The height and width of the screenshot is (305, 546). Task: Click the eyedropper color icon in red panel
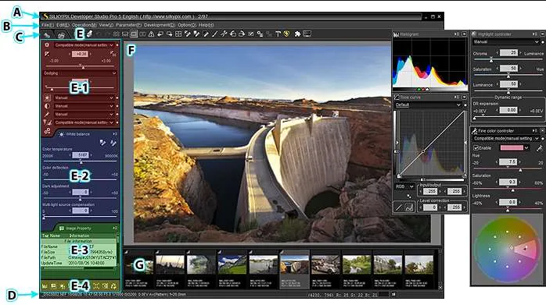click(47, 115)
